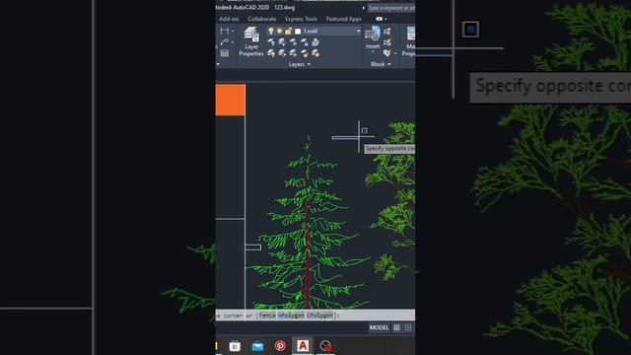Click the MODEL space button
This screenshot has height=355, width=631.
[x=379, y=327]
